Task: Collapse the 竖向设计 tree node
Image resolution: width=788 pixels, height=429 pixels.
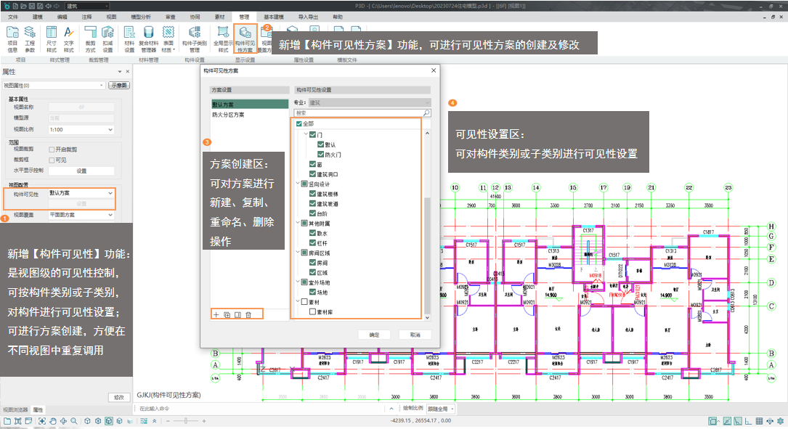Action: tap(296, 184)
